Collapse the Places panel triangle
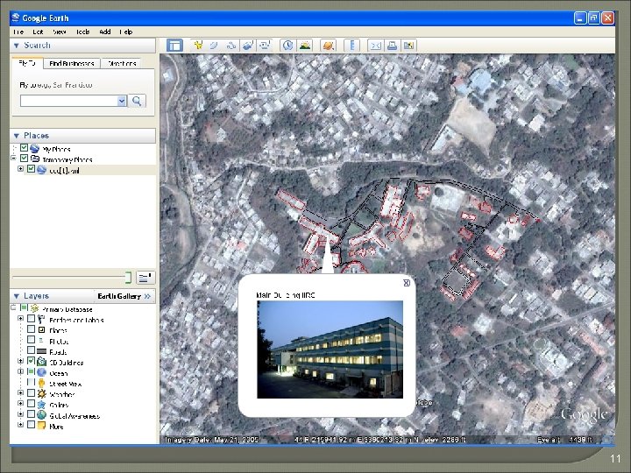631x473 pixels. coord(17,136)
